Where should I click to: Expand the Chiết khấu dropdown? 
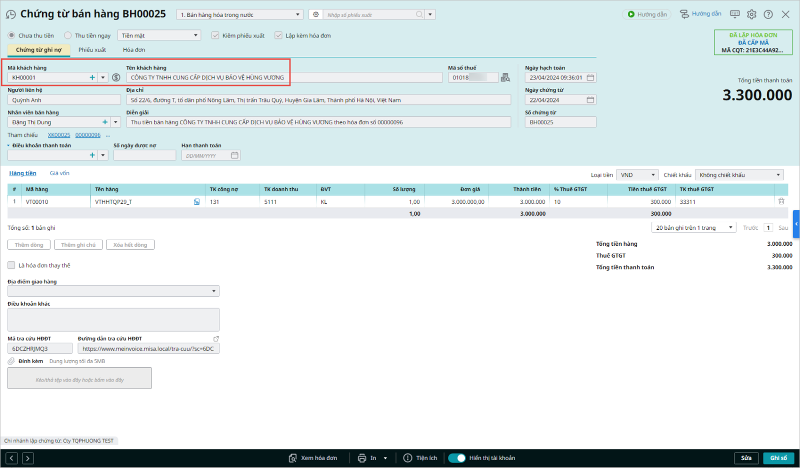[739, 175]
